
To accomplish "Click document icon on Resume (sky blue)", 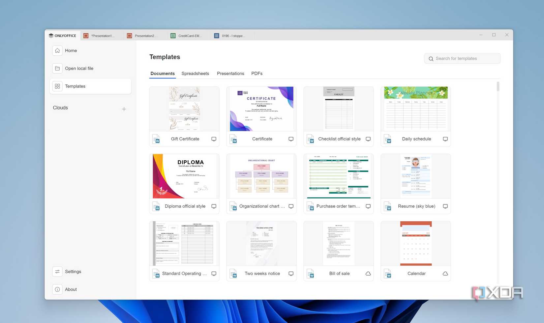I will [x=388, y=206].
